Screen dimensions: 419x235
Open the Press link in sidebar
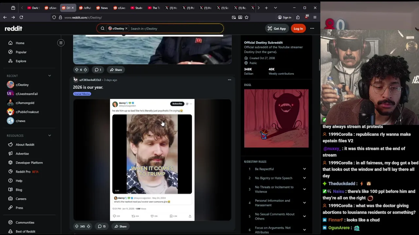[x=19, y=208]
